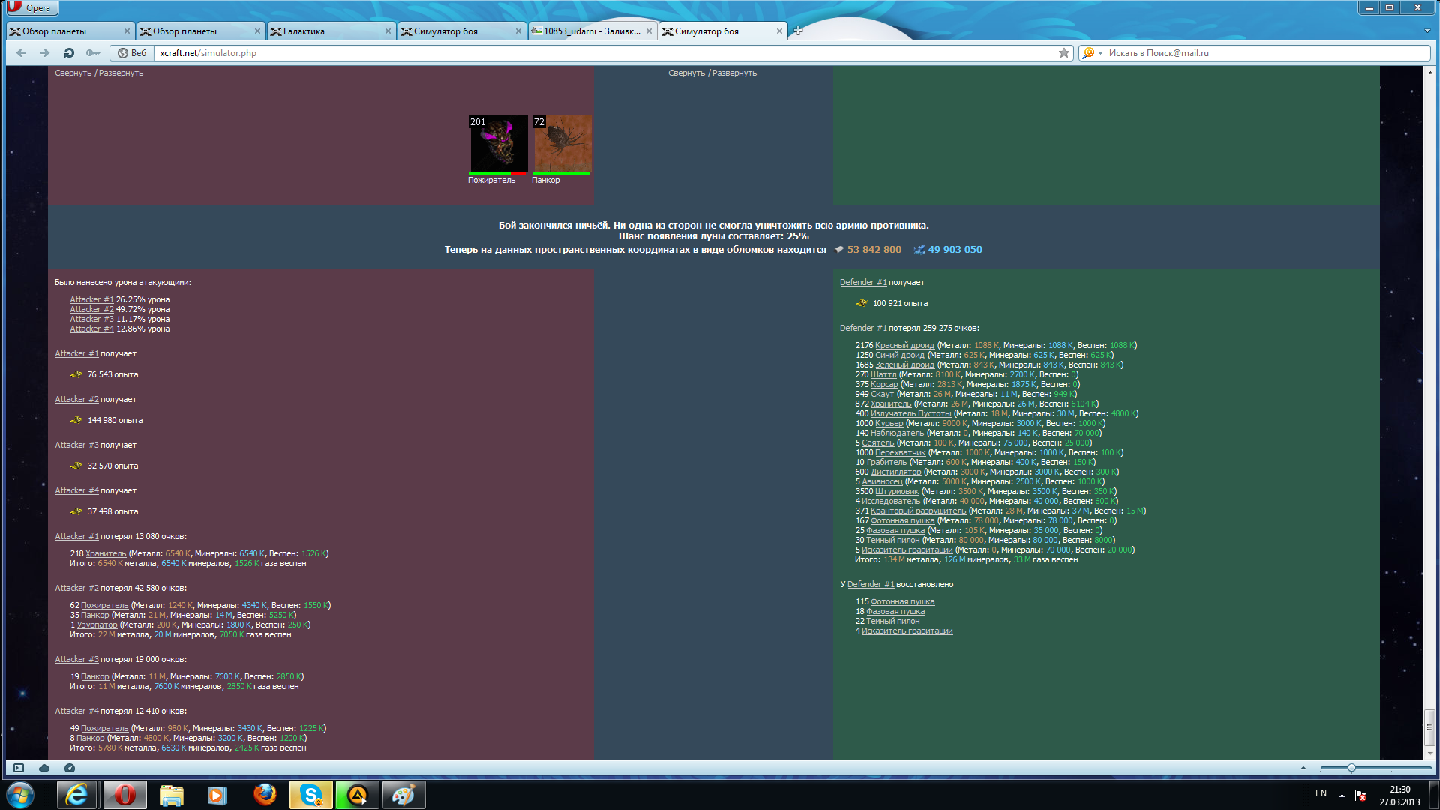
Task: Switch to the 10853_udarni tab
Action: point(589,31)
